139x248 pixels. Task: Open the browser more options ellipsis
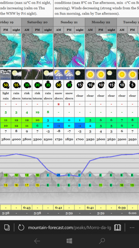pos(132,228)
